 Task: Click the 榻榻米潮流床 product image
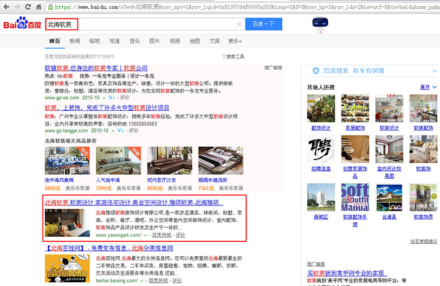221,161
